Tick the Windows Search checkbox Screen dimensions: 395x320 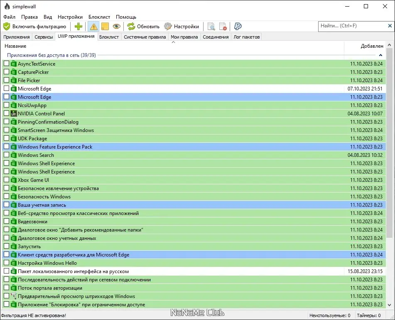pyautogui.click(x=7, y=155)
